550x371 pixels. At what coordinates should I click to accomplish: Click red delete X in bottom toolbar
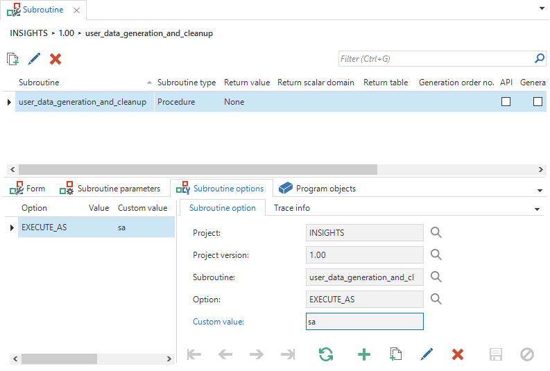(458, 354)
